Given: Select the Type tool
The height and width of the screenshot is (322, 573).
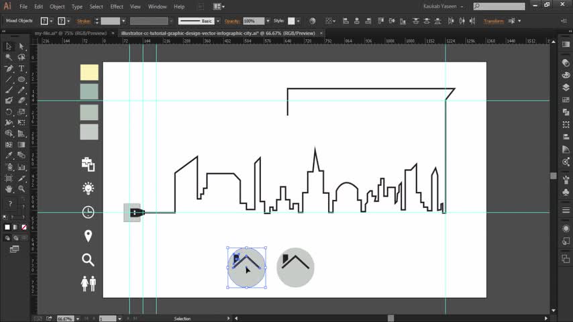Looking at the screenshot, I should click(x=21, y=68).
